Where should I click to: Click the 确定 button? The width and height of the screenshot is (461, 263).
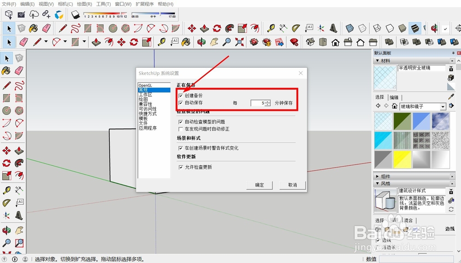(259, 185)
